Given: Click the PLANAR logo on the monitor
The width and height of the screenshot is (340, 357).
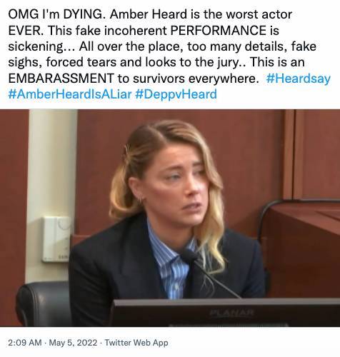Looking at the screenshot, I should 231,312.
